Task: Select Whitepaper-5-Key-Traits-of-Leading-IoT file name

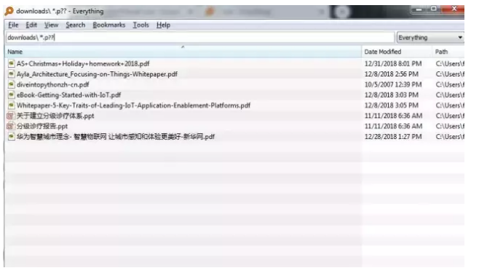Action: click(133, 106)
